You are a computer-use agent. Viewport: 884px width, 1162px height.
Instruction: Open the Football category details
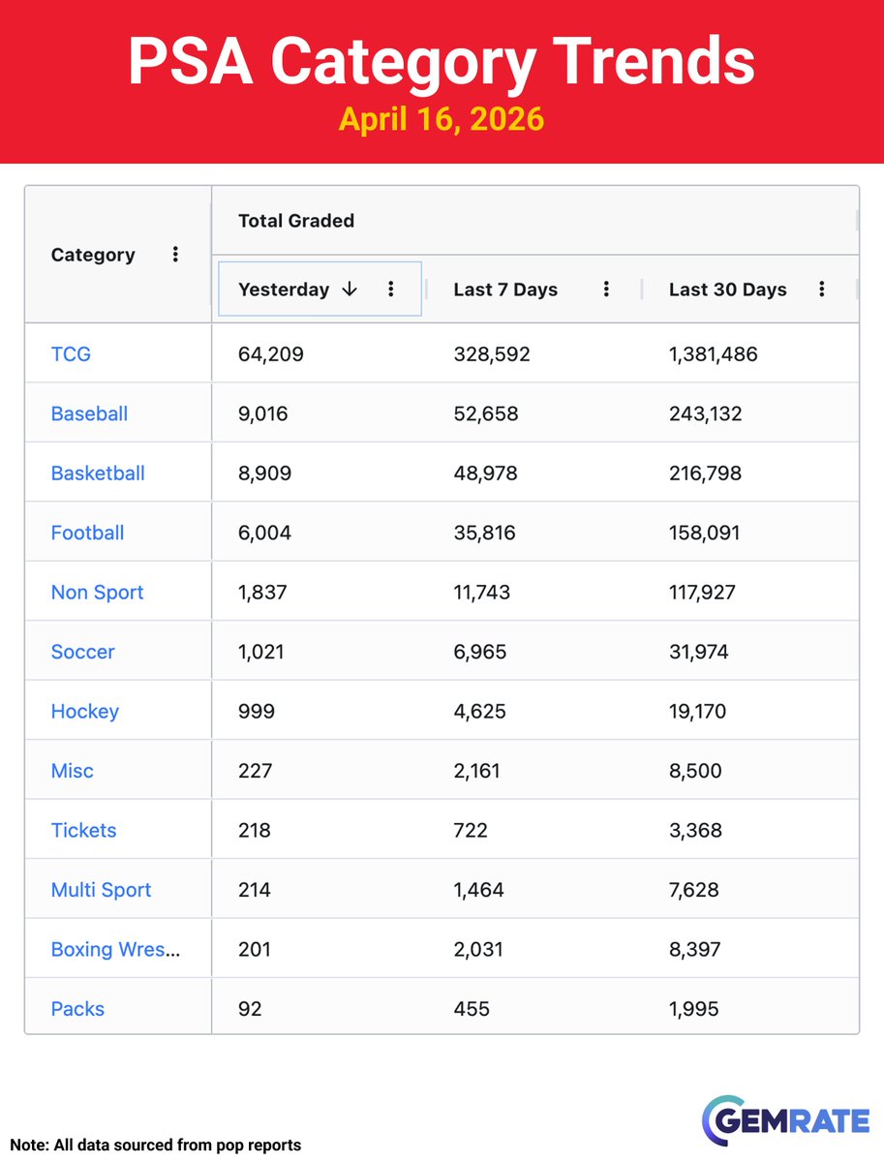pyautogui.click(x=87, y=533)
